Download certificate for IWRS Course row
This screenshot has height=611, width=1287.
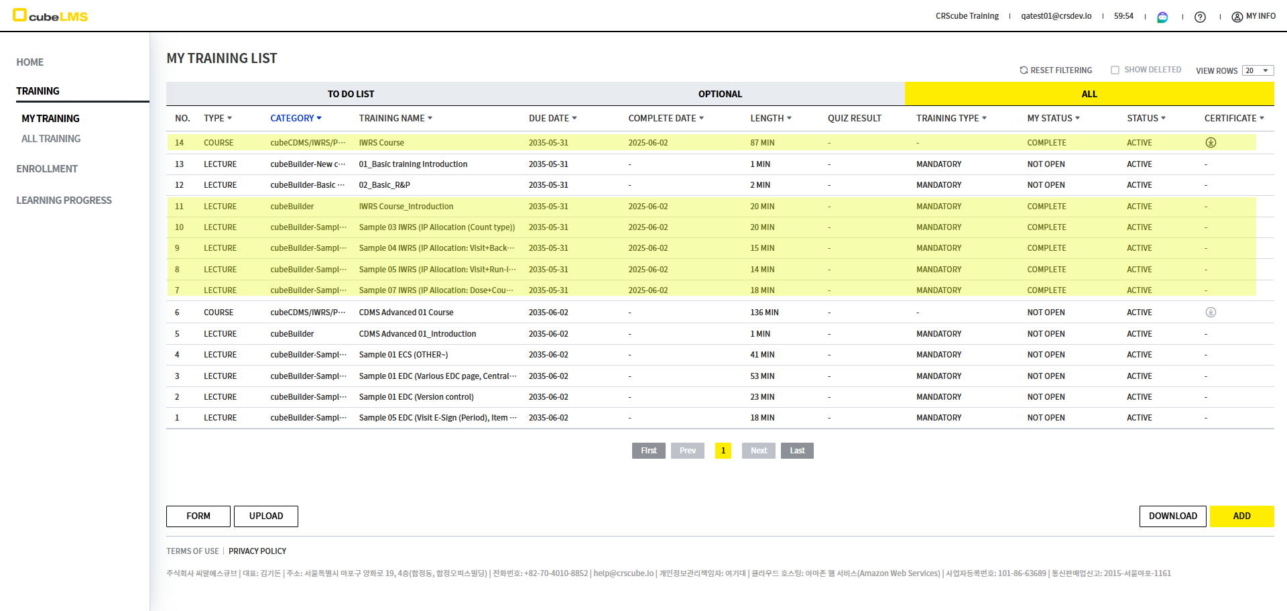point(1211,143)
